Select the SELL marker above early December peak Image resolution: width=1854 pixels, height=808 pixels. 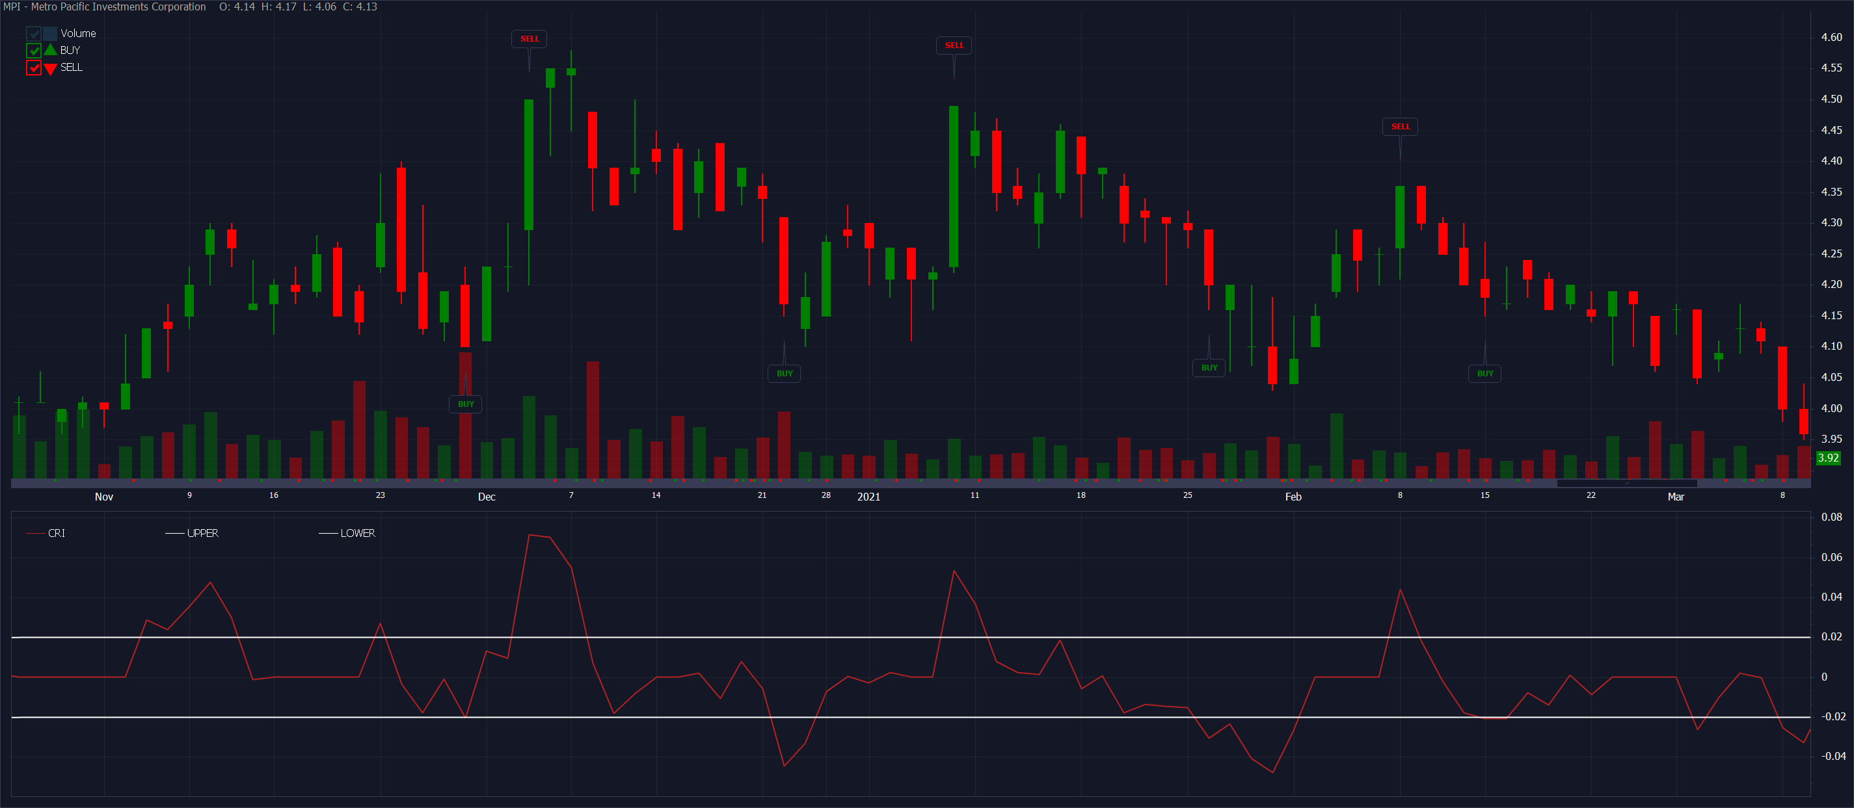point(529,39)
